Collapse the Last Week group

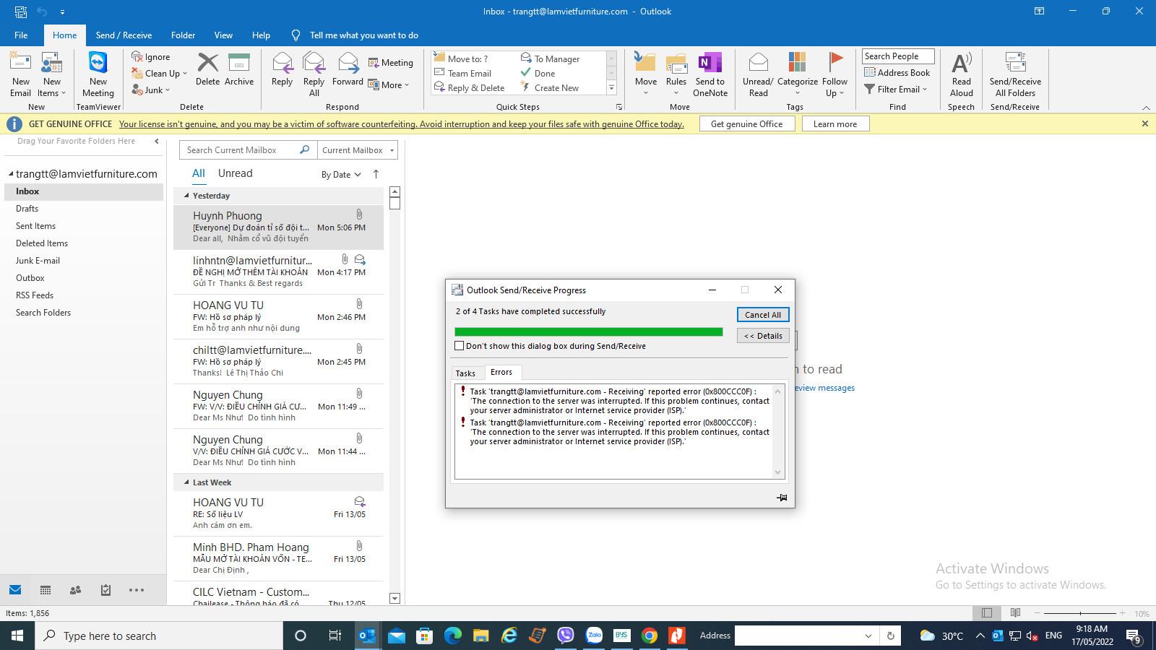pos(186,482)
